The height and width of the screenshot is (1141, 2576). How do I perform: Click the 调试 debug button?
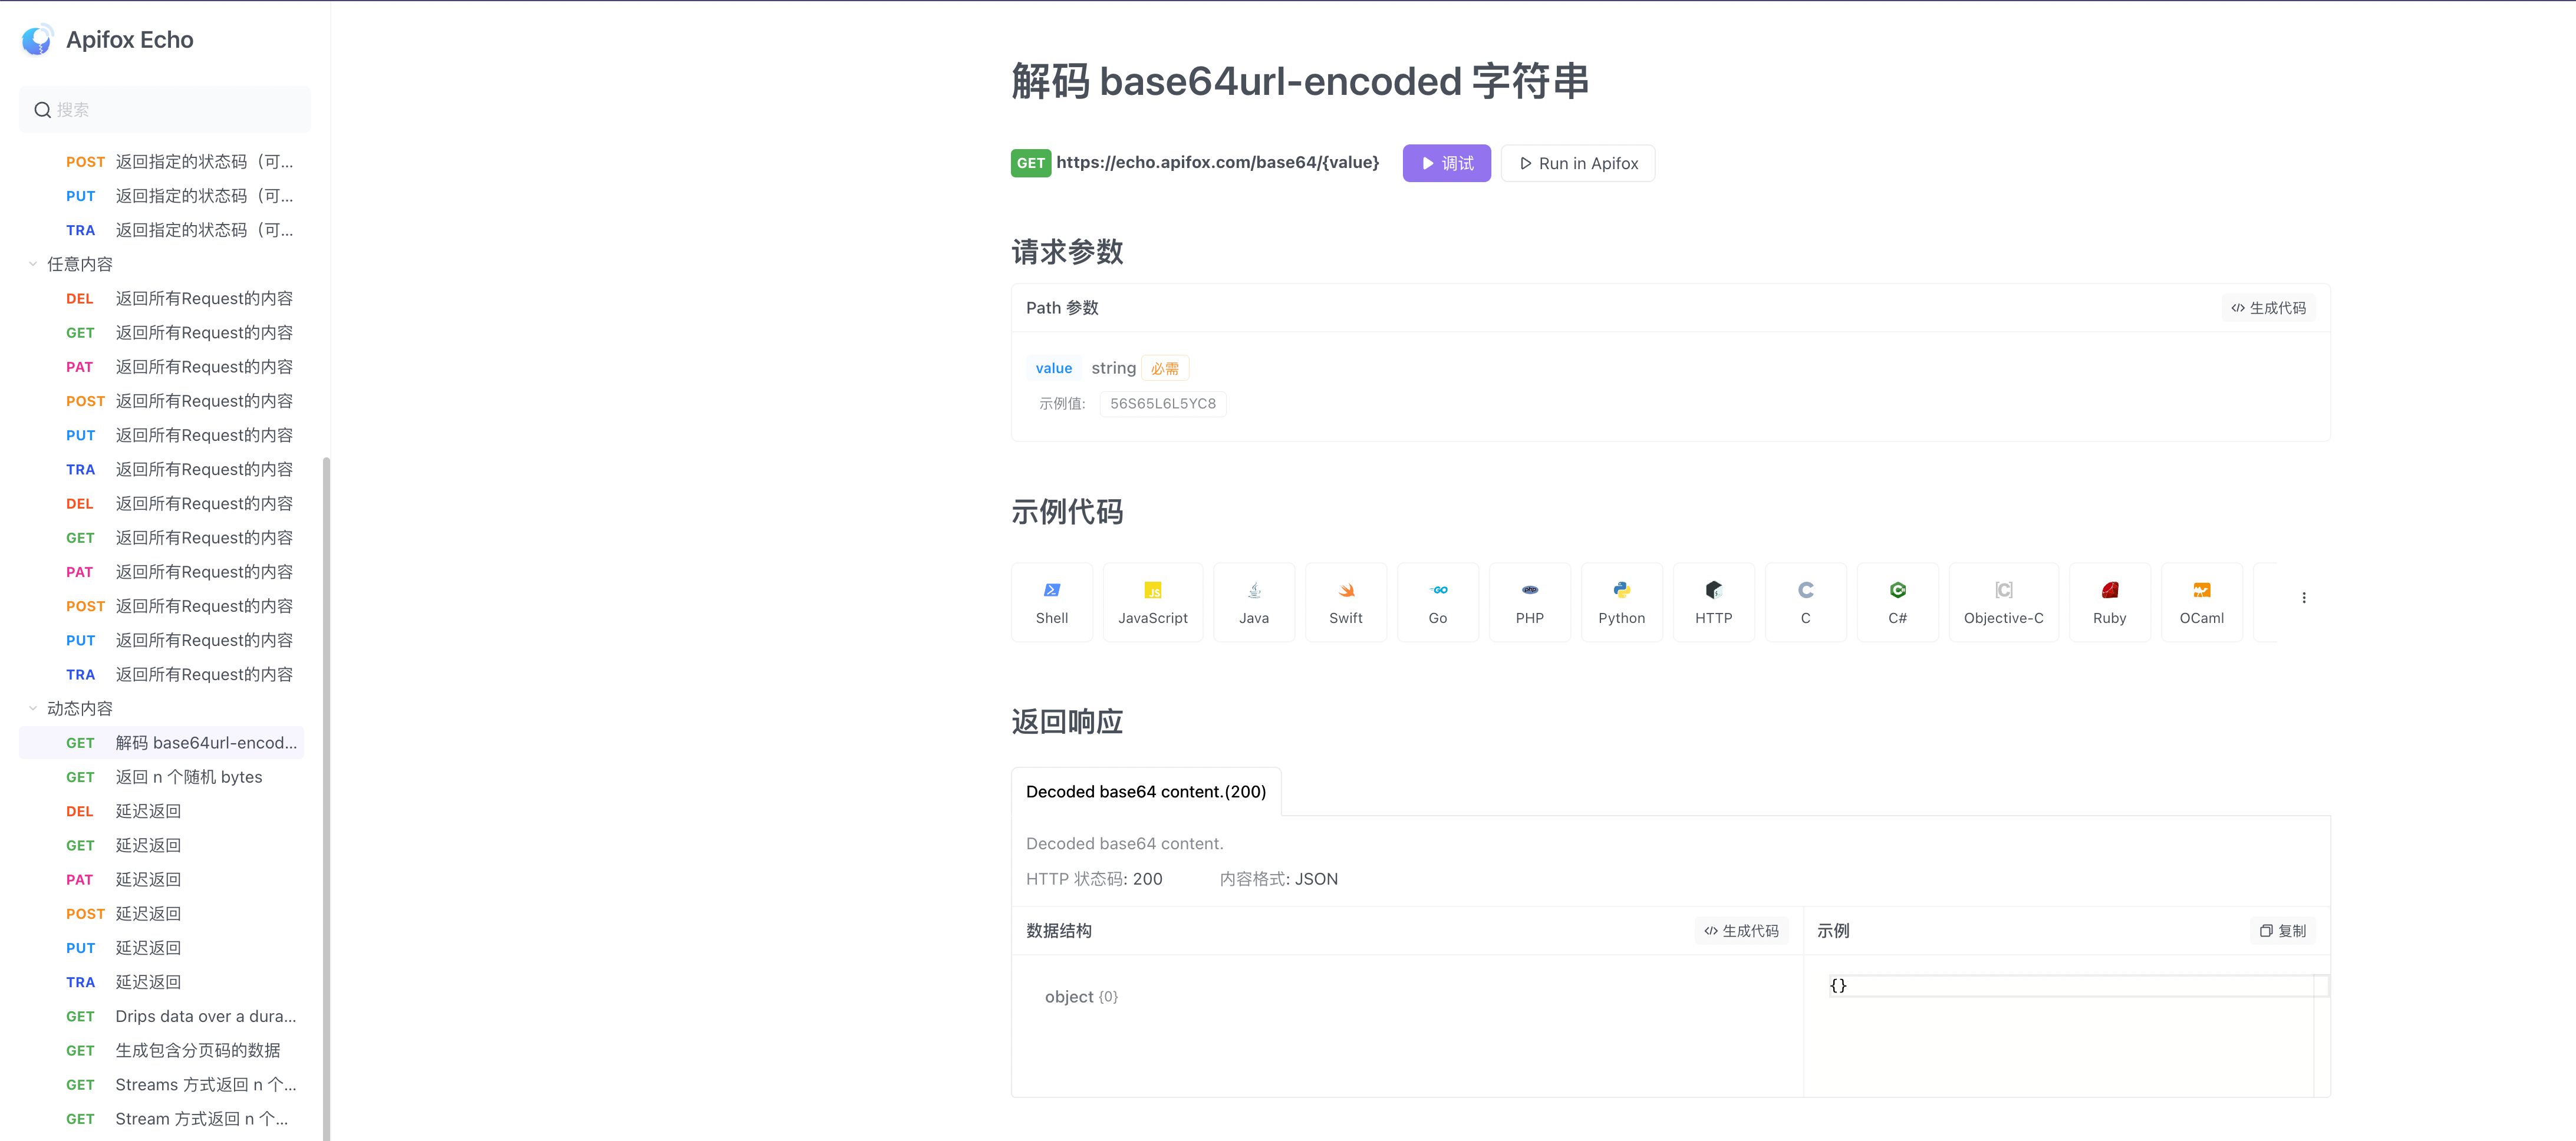coord(1446,163)
